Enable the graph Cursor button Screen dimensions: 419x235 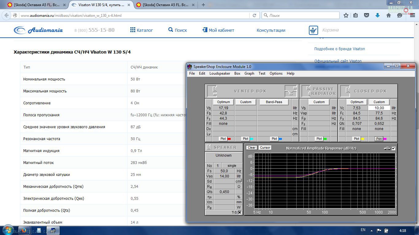click(265, 147)
